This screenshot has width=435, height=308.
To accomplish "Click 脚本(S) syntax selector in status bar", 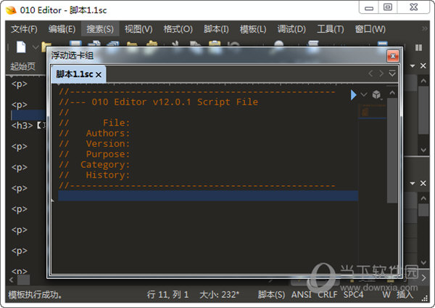I will click(x=271, y=295).
